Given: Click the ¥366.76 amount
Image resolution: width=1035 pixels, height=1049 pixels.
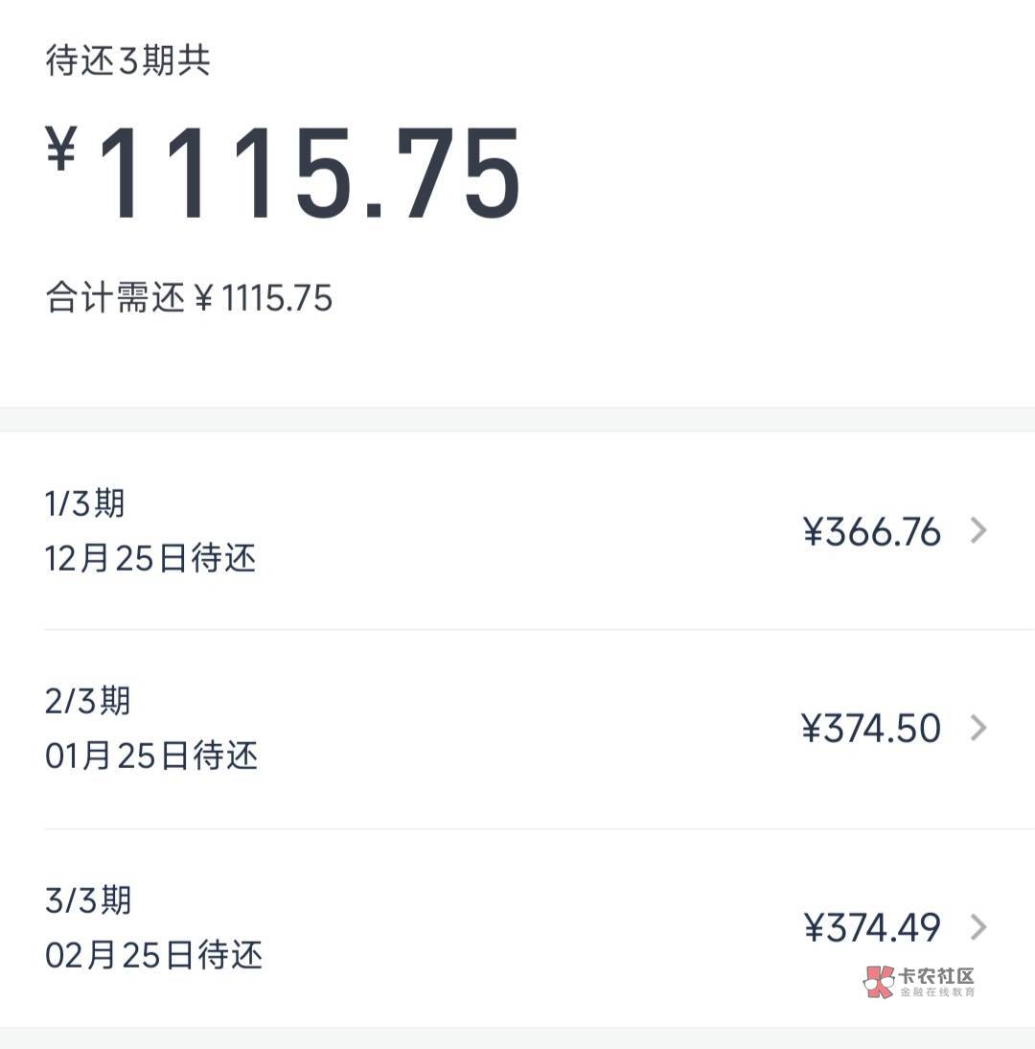Looking at the screenshot, I should (x=872, y=531).
